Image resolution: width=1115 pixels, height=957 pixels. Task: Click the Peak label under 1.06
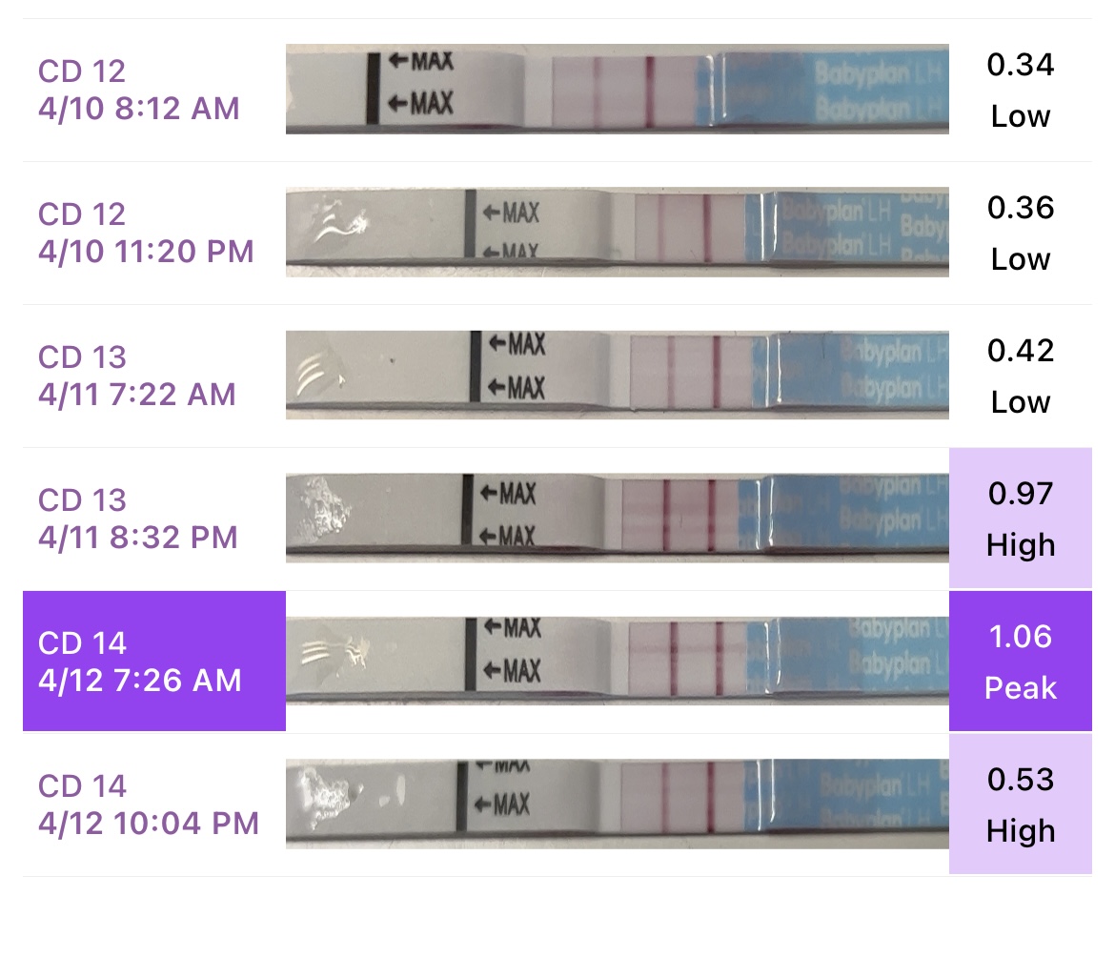pyautogui.click(x=1020, y=688)
